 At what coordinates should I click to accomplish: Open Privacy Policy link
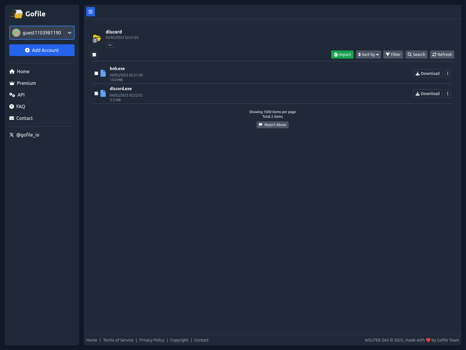click(x=152, y=340)
